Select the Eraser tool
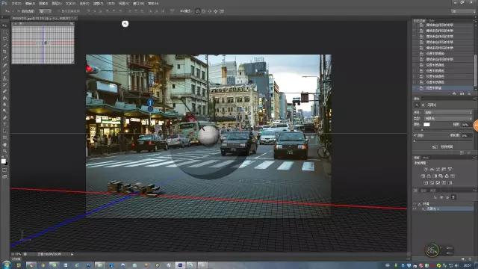478x269 pixels. click(4, 91)
